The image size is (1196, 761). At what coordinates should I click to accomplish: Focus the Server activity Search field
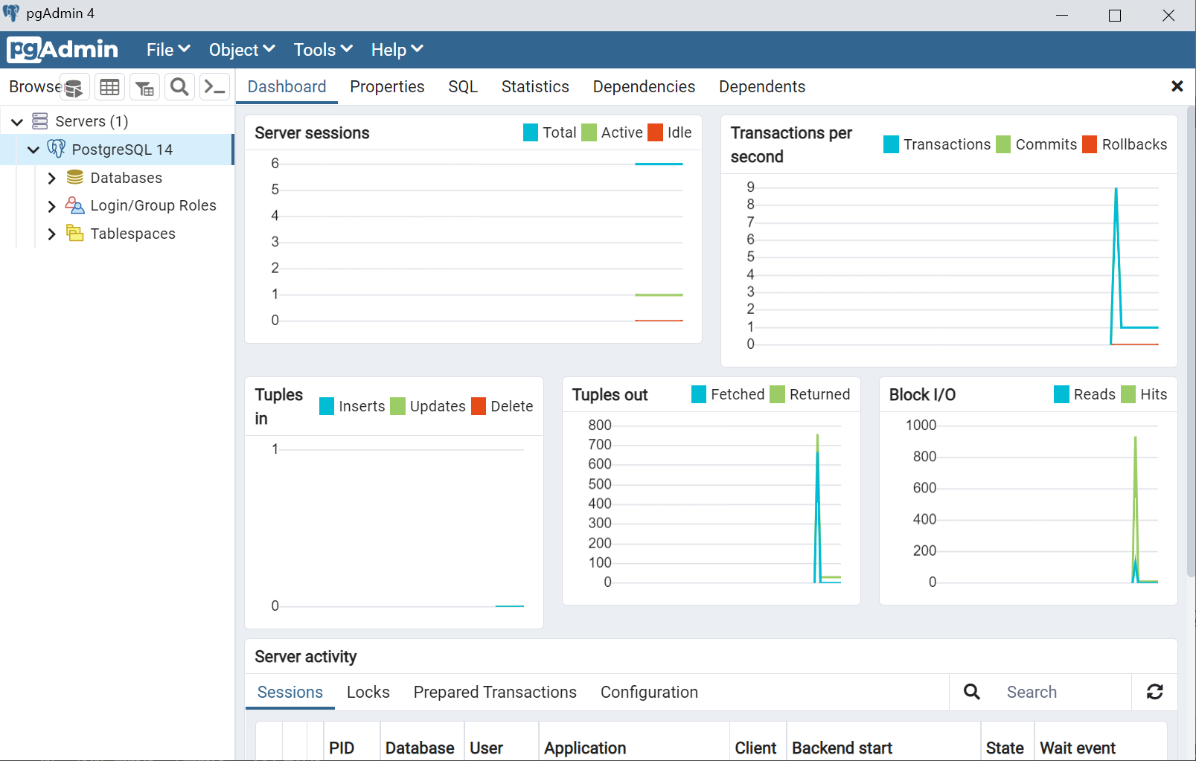pyautogui.click(x=1063, y=692)
